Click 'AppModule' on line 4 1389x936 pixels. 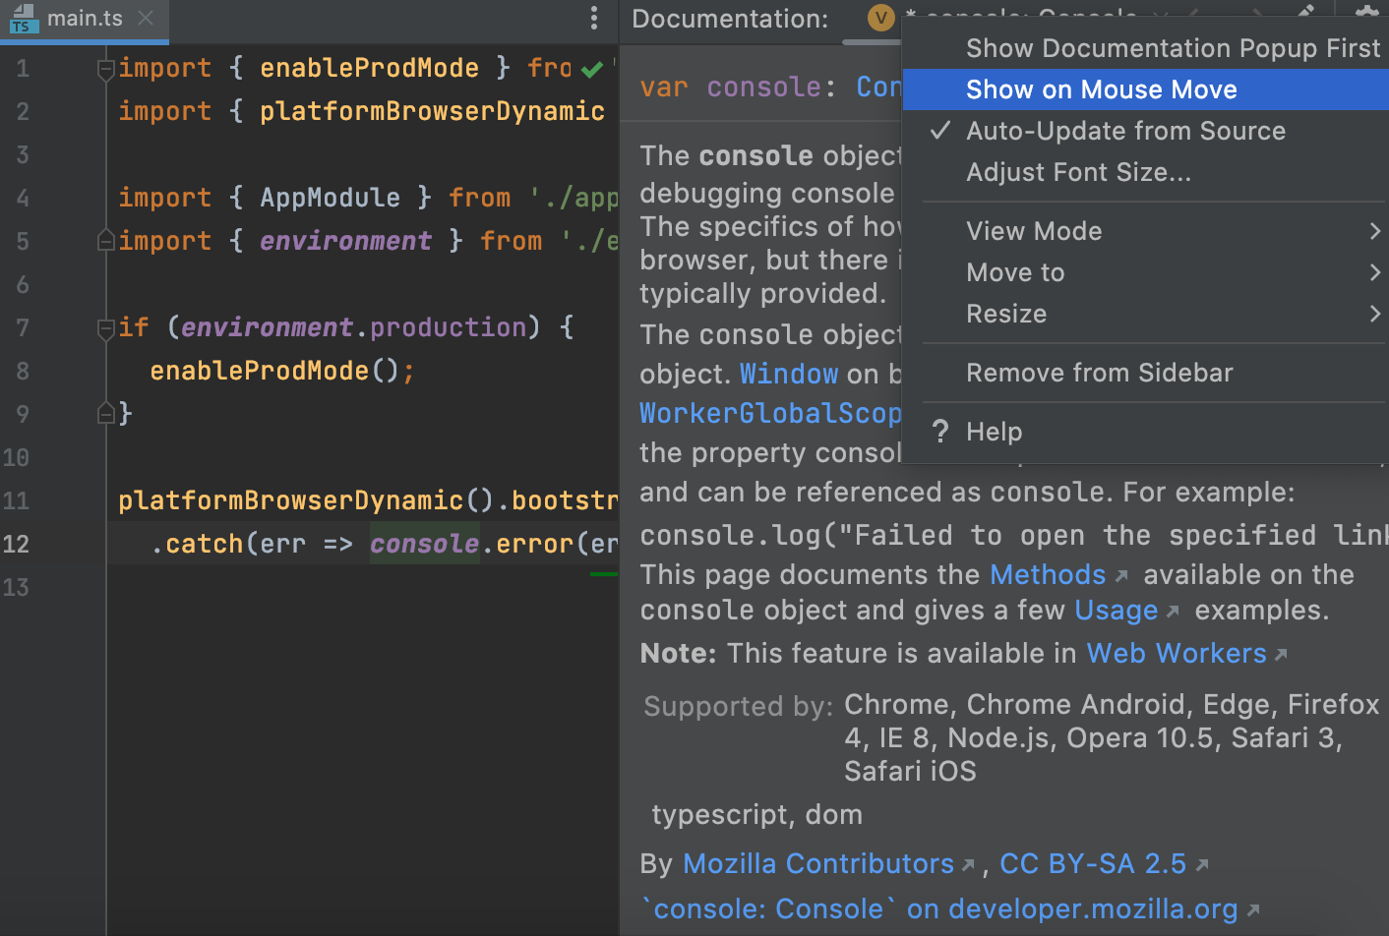coord(330,198)
